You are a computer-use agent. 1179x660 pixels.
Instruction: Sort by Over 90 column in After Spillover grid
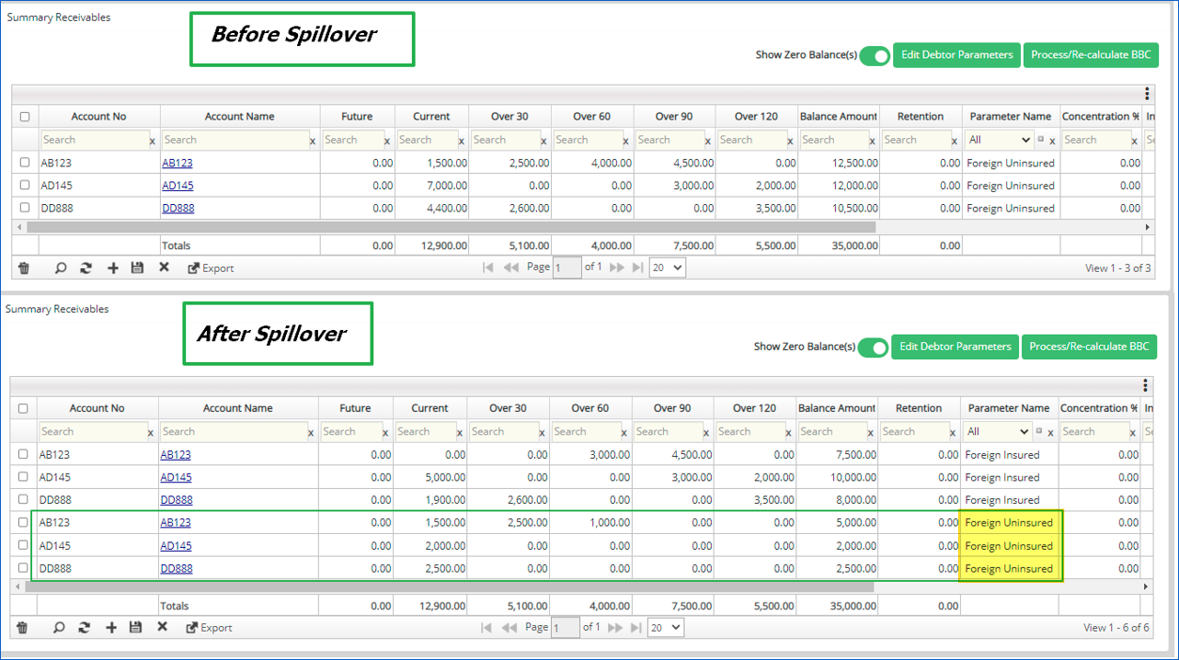click(x=671, y=408)
